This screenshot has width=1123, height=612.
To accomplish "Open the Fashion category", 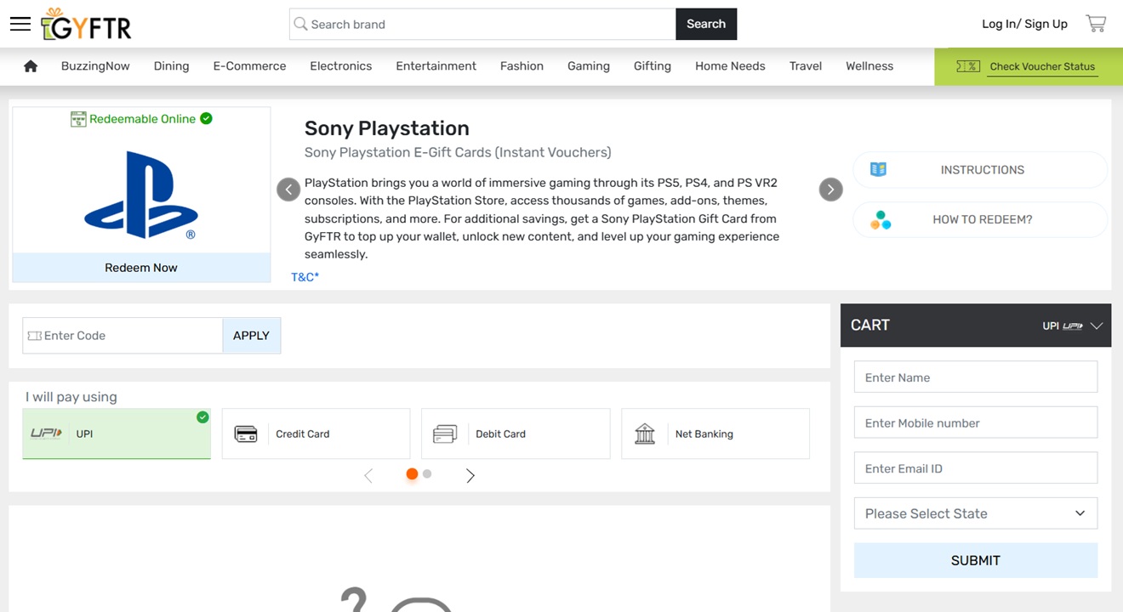I will pos(522,66).
